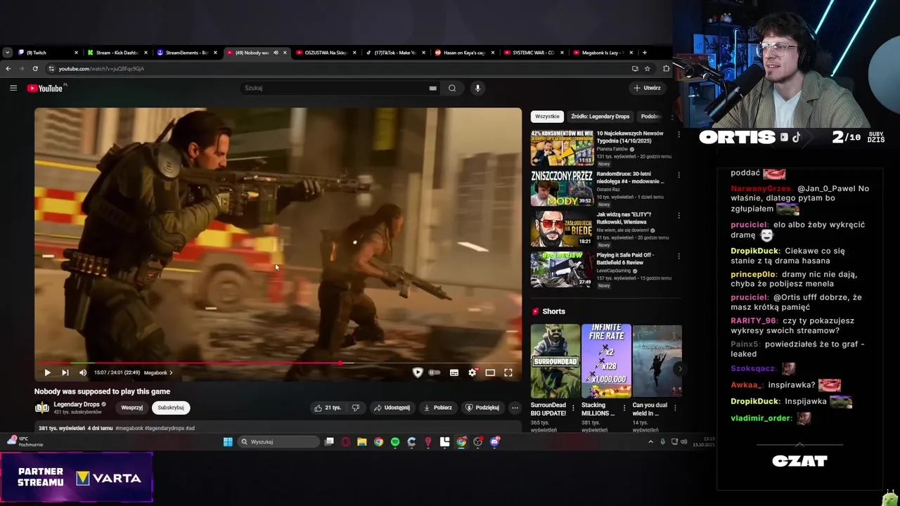Open more actions menu under video
This screenshot has height=506, width=900.
tap(515, 408)
